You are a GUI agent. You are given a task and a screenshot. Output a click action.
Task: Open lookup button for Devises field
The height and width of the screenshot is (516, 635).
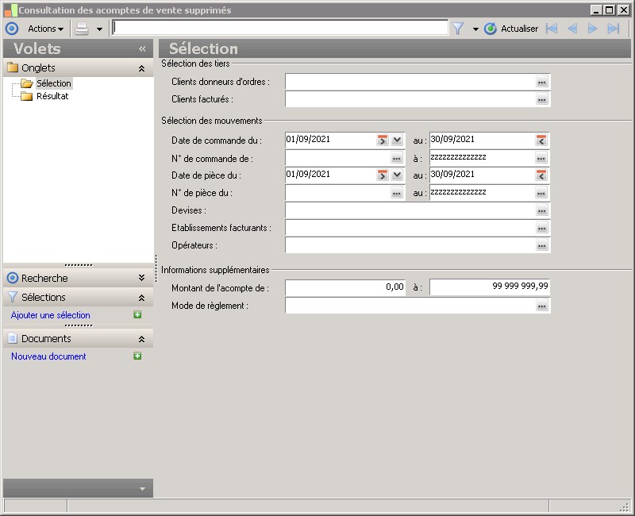[541, 211]
